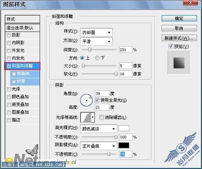Click the 深度 depth value field
Image resolution: width=202 pixels, height=169 pixels.
pyautogui.click(x=125, y=50)
